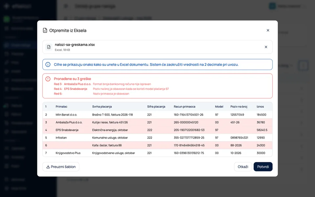Click the Red 3 error message line
Screen dimensions: 315x197
pyautogui.click(x=102, y=84)
